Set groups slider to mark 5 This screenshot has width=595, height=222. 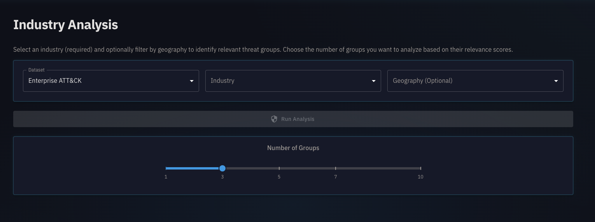(279, 168)
